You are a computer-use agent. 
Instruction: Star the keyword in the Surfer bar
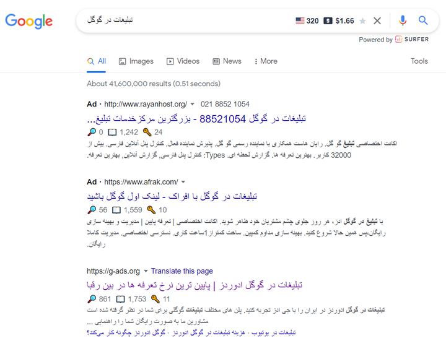pos(362,21)
